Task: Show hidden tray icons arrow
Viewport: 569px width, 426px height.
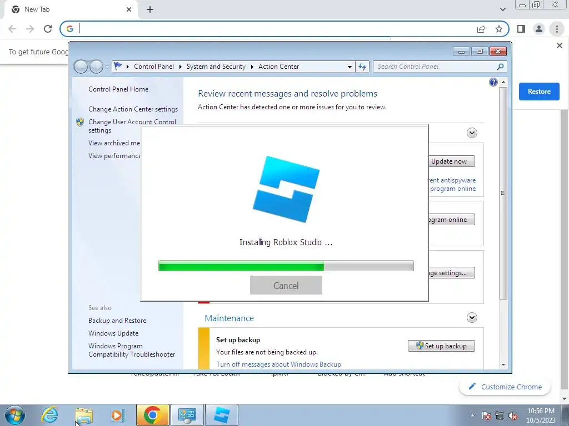Action: [x=472, y=415]
